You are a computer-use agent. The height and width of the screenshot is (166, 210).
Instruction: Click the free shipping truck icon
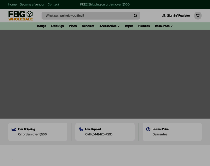point(14,129)
